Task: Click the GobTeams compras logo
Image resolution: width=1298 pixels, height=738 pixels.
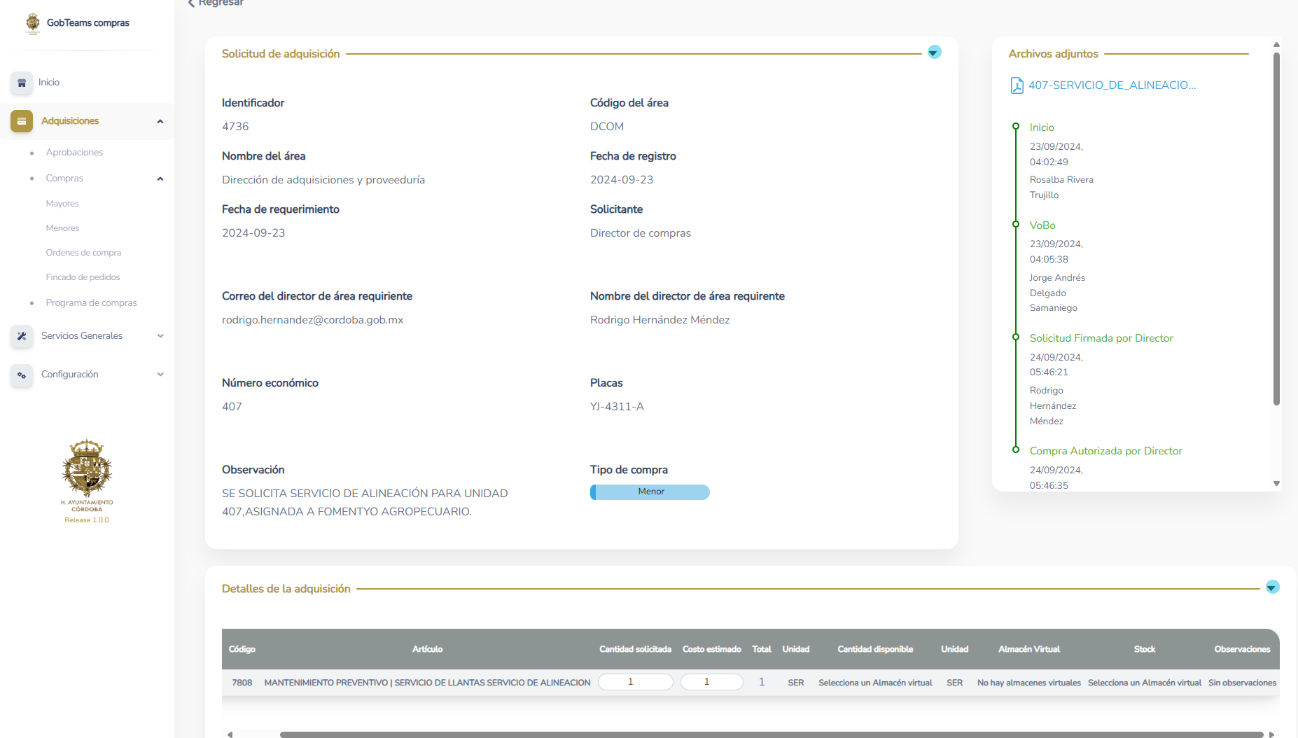Action: [x=33, y=23]
